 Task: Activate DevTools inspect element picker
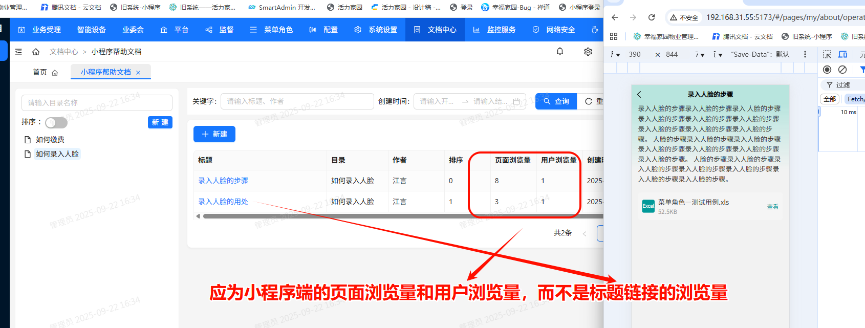tap(827, 54)
